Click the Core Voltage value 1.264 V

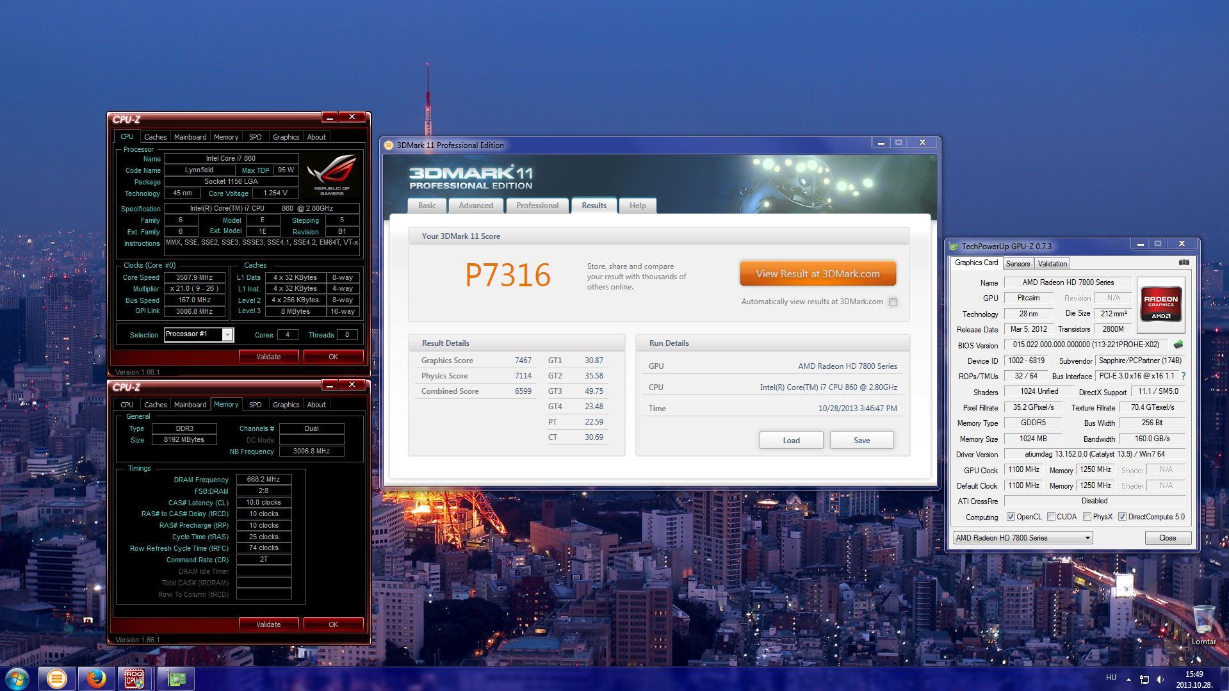coord(275,193)
